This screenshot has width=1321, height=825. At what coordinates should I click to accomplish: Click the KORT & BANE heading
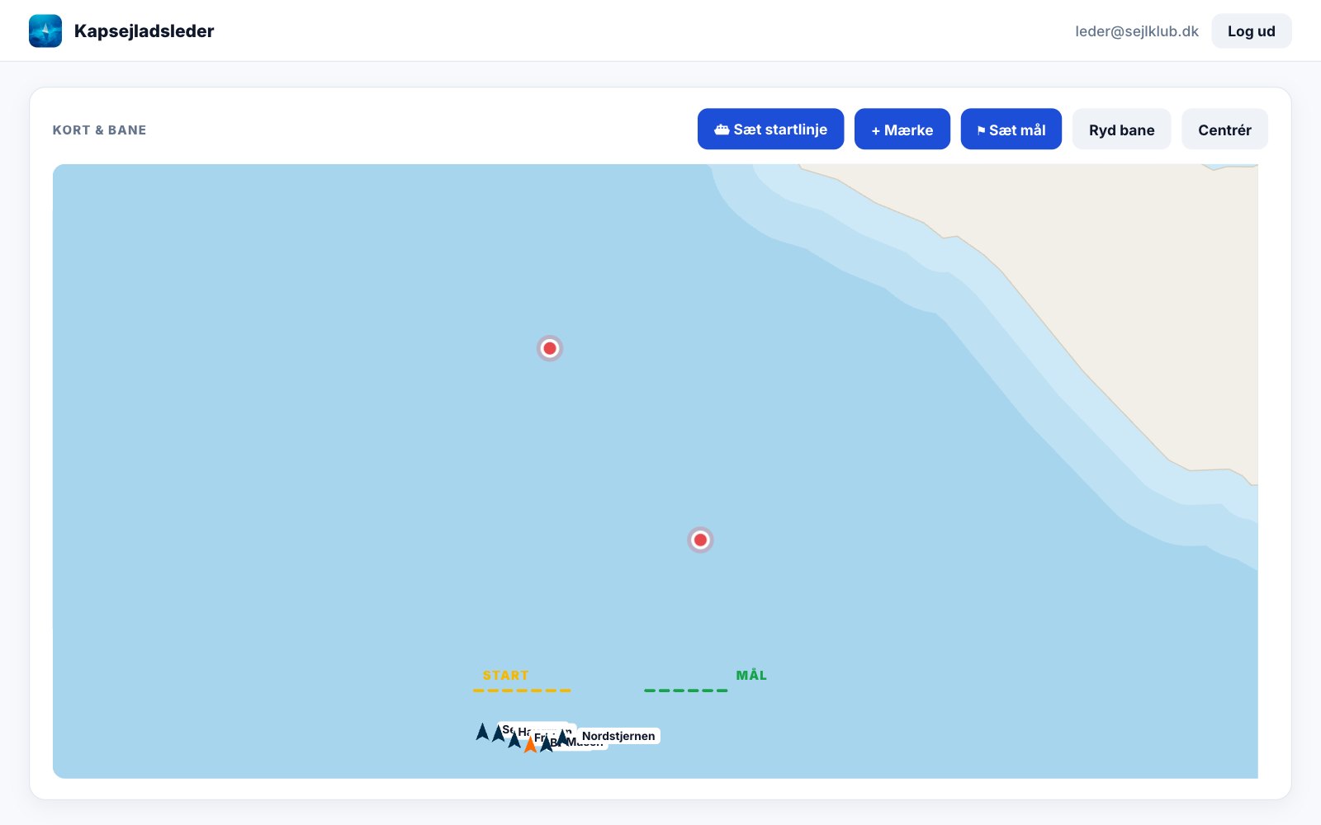[99, 130]
